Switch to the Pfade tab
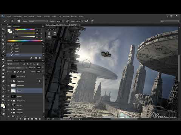The width and height of the screenshot is (181, 135). click(22, 61)
